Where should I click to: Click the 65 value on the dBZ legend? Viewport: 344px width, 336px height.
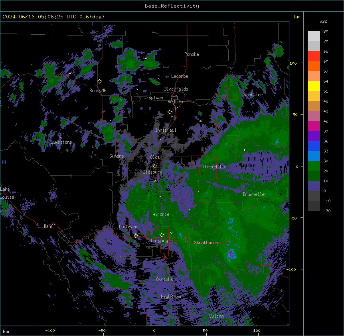(326, 51)
